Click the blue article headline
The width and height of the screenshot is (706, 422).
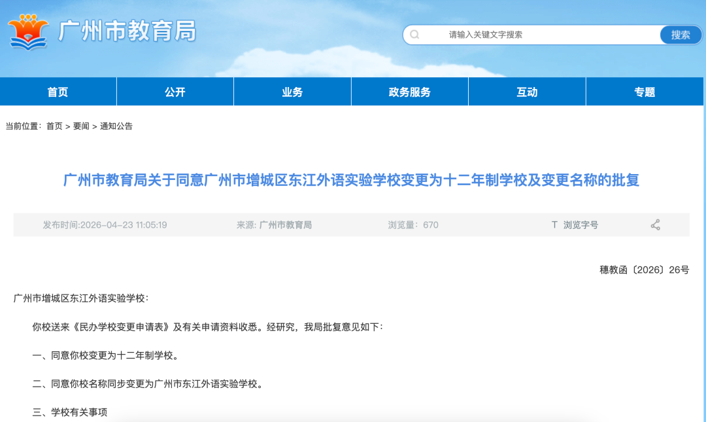(351, 180)
